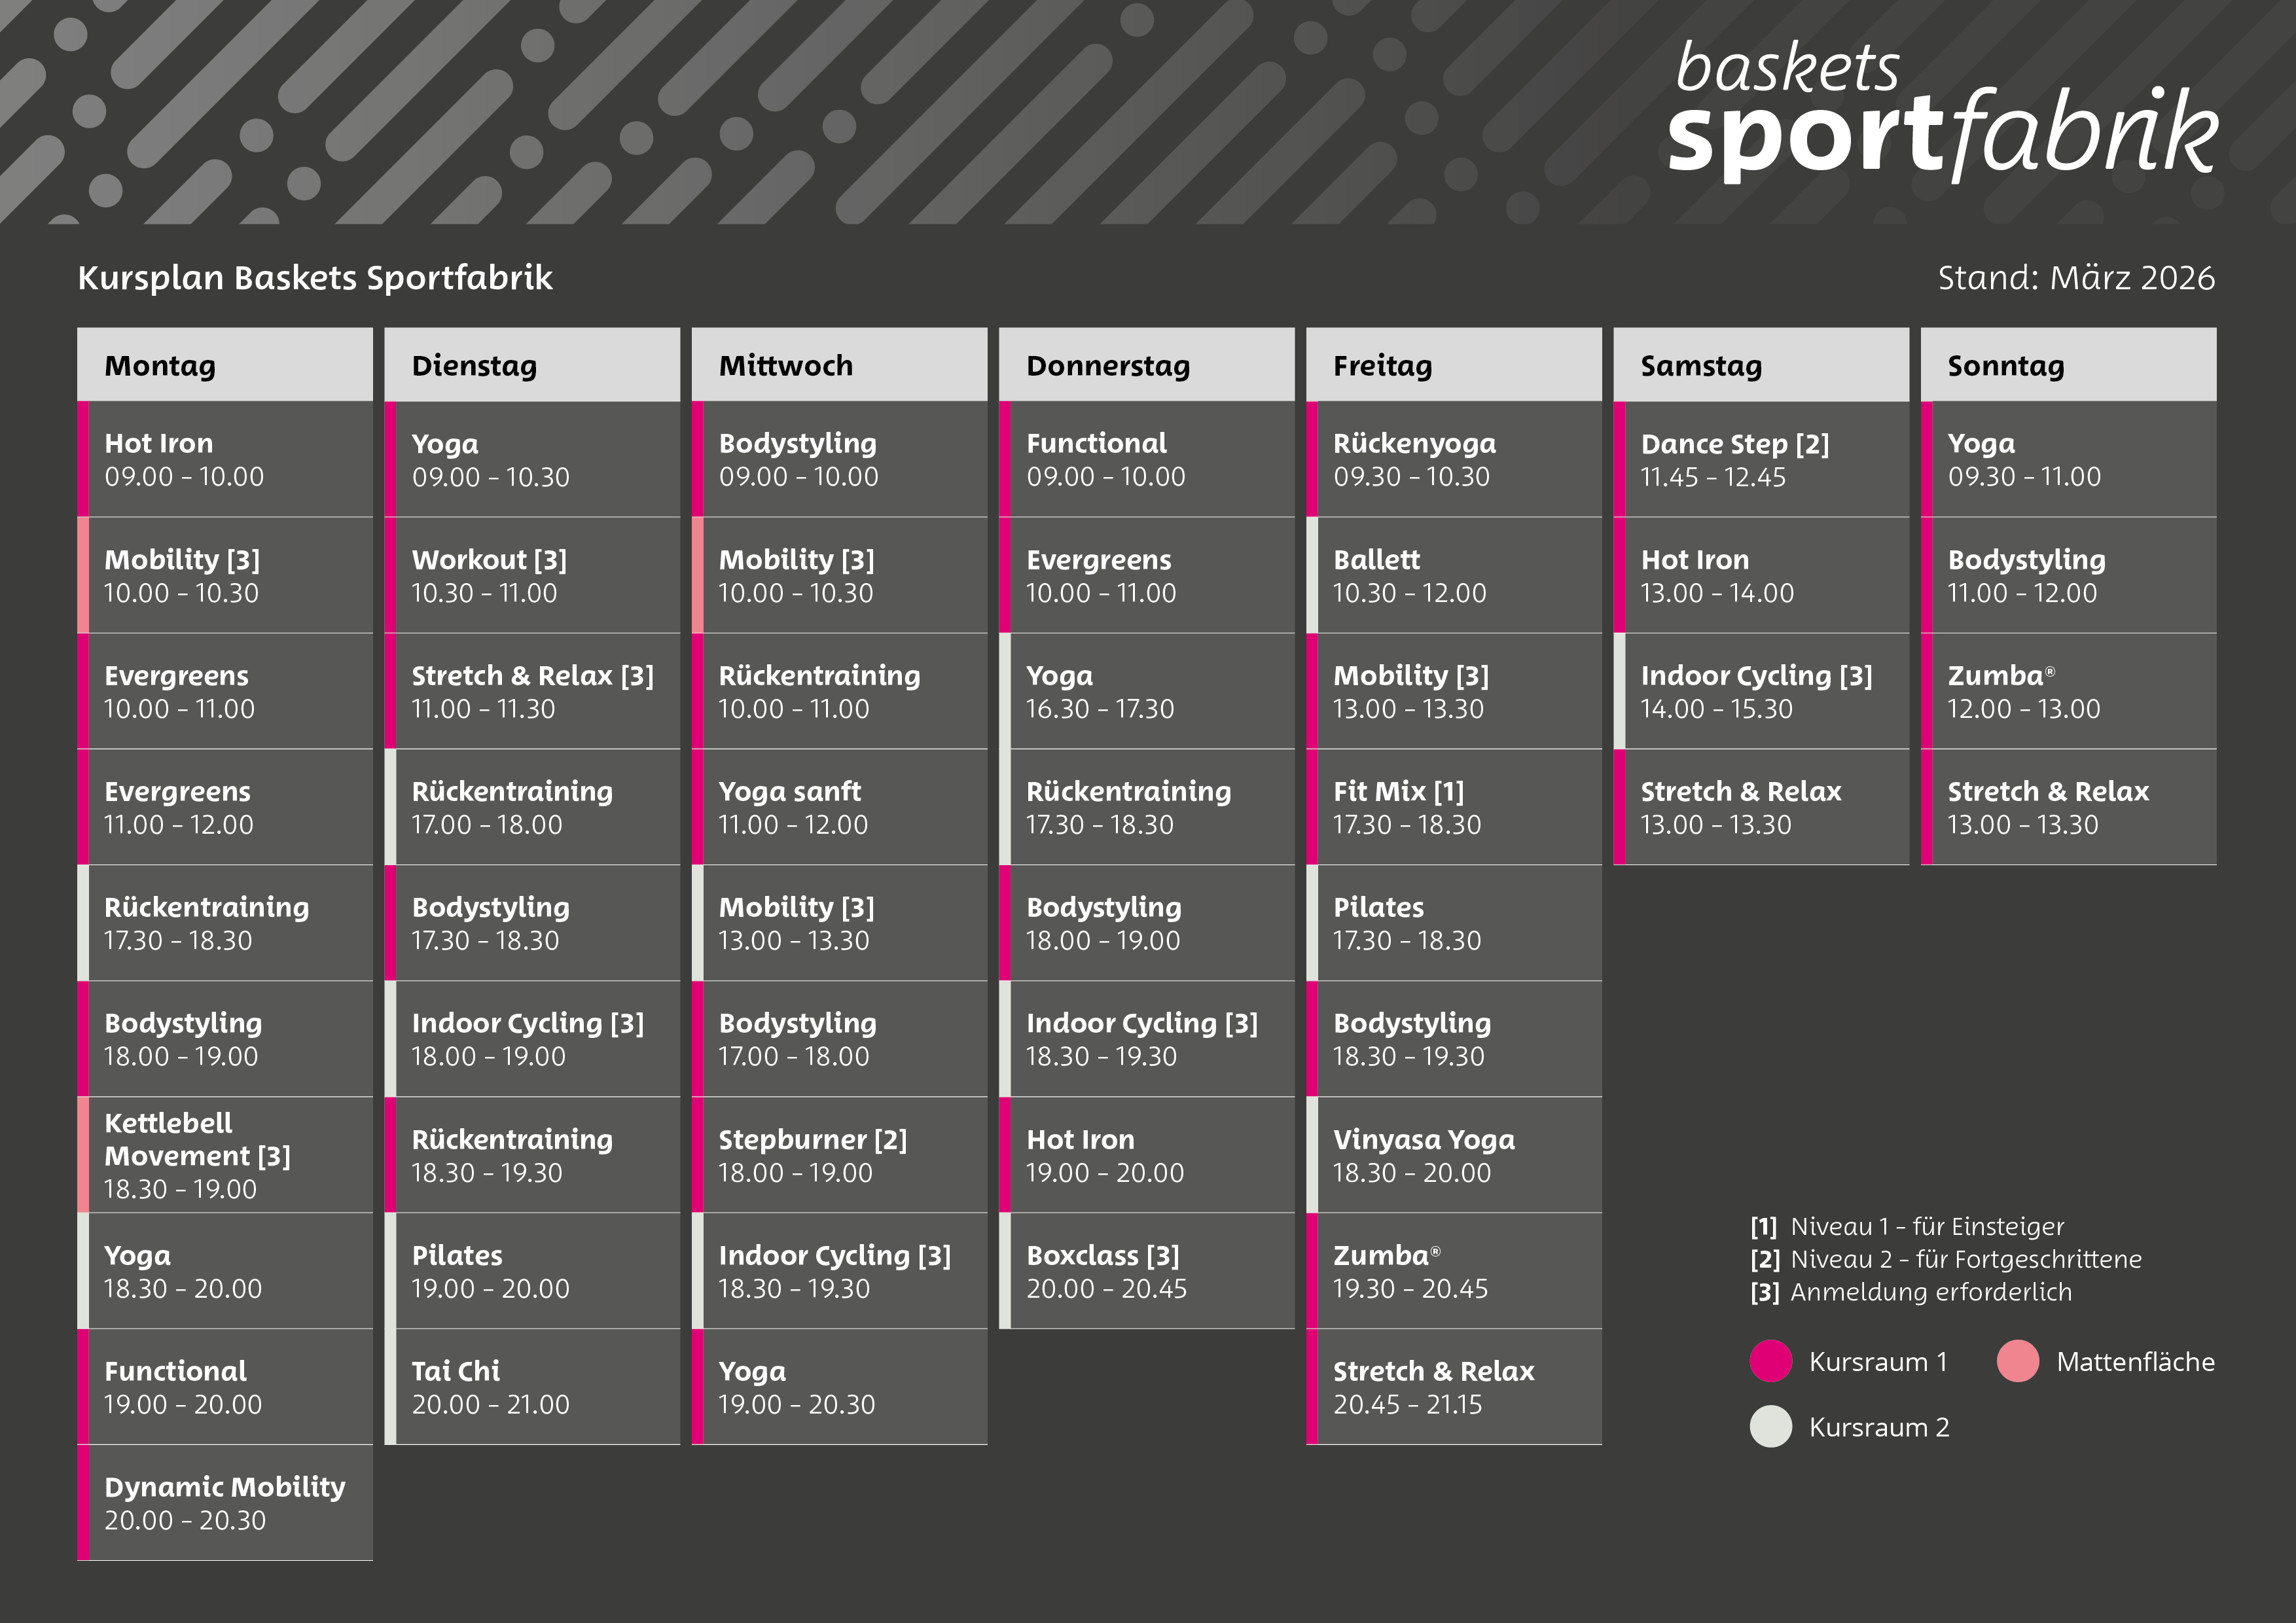Click the Stand: März 2026 label
This screenshot has width=2296, height=1623.
(x=2076, y=278)
